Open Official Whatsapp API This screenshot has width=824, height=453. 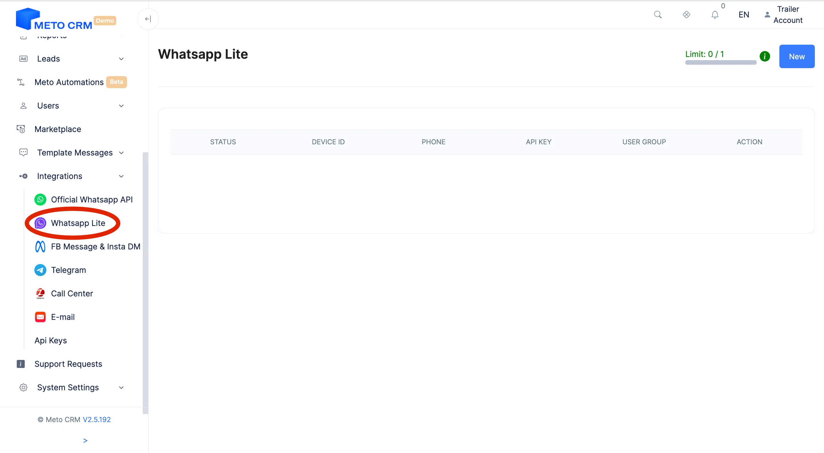(x=92, y=200)
